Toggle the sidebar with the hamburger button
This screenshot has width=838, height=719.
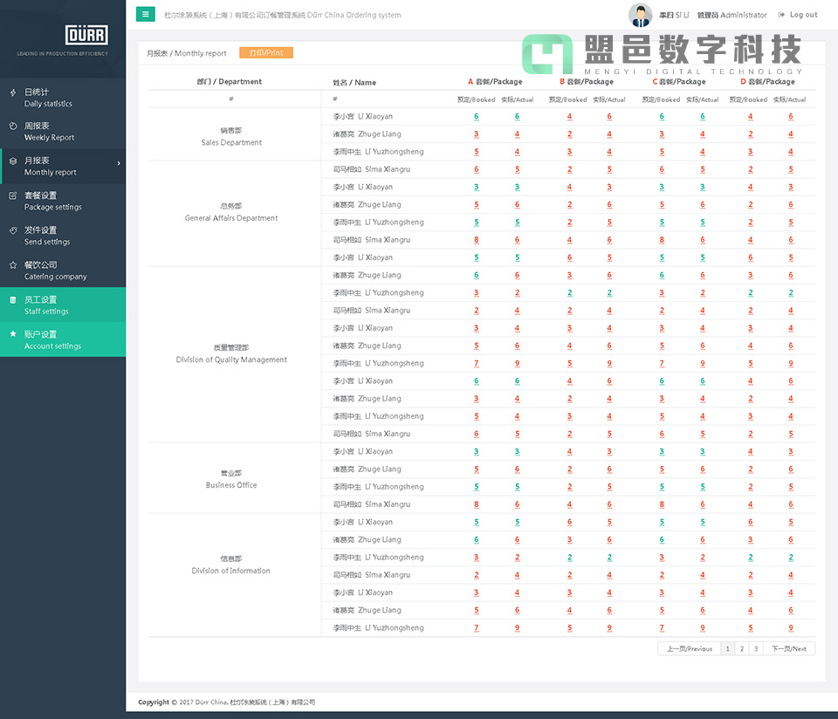145,15
